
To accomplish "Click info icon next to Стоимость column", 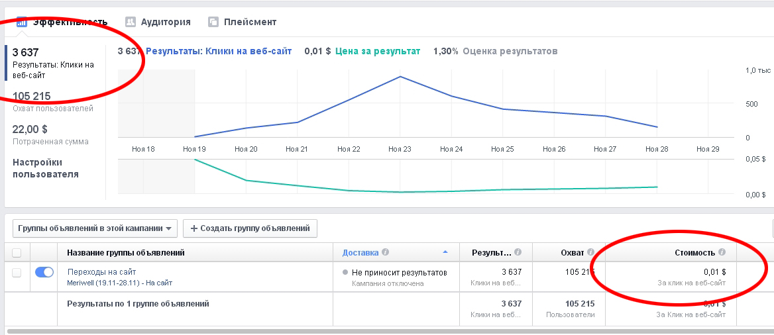I will click(722, 253).
